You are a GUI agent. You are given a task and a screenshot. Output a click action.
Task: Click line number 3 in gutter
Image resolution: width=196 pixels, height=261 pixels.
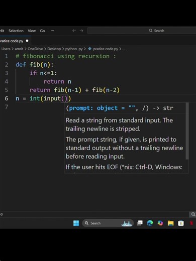click(7, 73)
